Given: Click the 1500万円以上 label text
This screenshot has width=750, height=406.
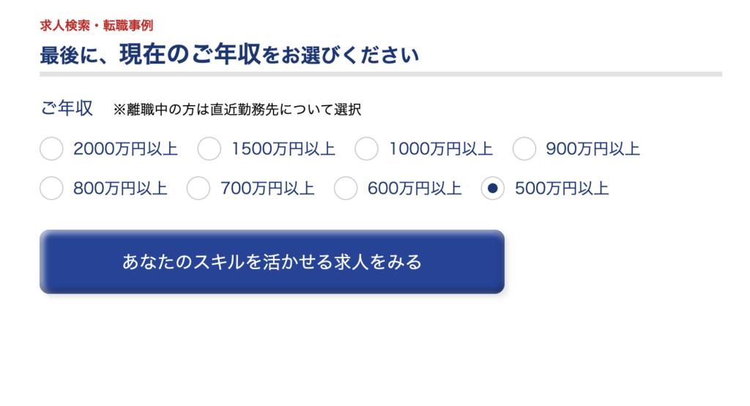Looking at the screenshot, I should [283, 149].
